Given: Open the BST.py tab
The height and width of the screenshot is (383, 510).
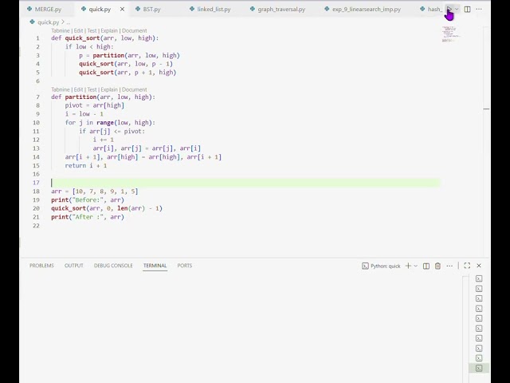Looking at the screenshot, I should click(151, 10).
